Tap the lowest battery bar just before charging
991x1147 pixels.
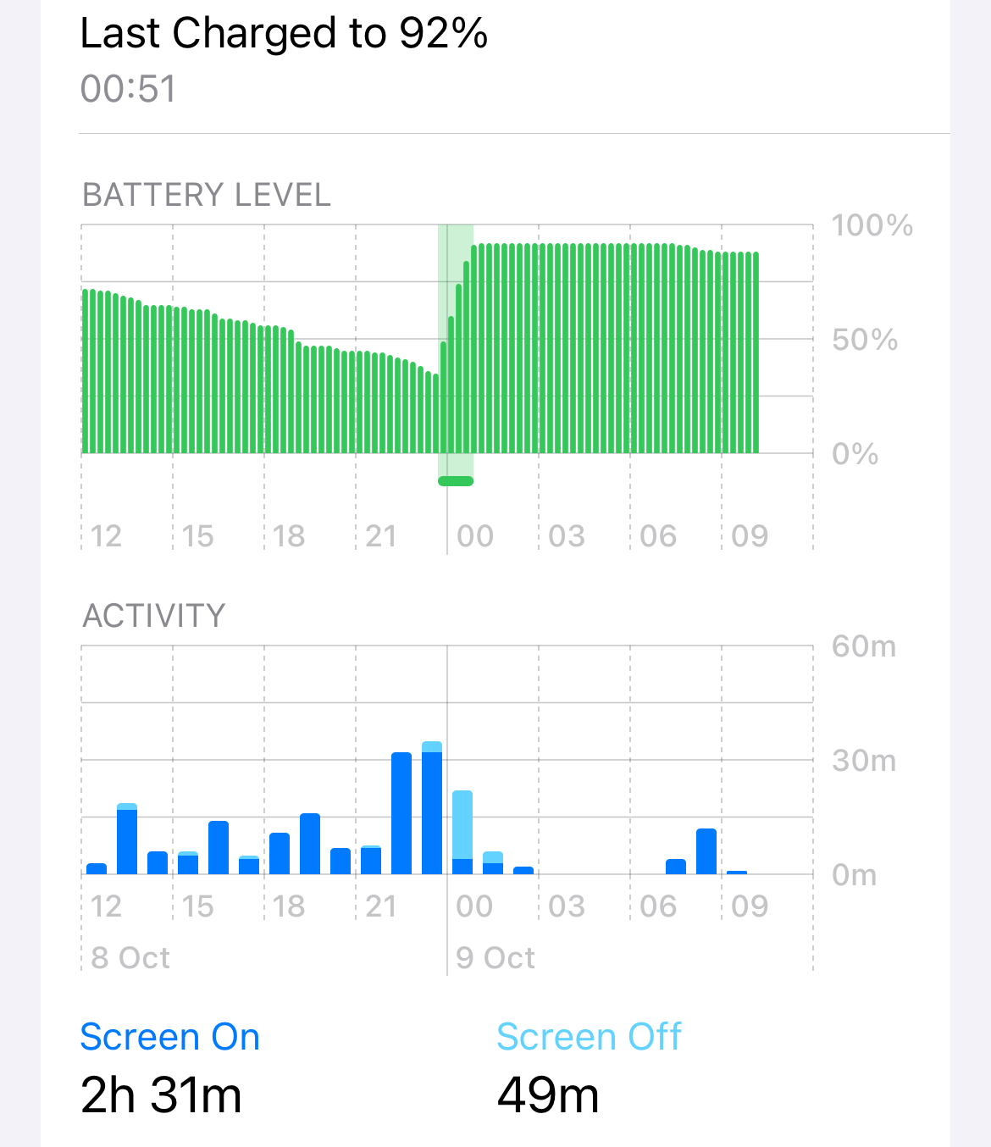[x=436, y=413]
